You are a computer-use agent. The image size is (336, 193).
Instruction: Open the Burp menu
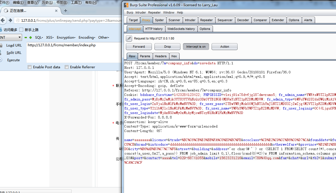[130, 13]
